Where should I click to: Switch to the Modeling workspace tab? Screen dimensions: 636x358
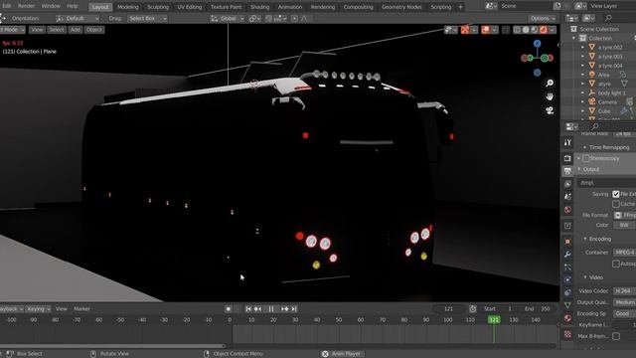coord(128,7)
